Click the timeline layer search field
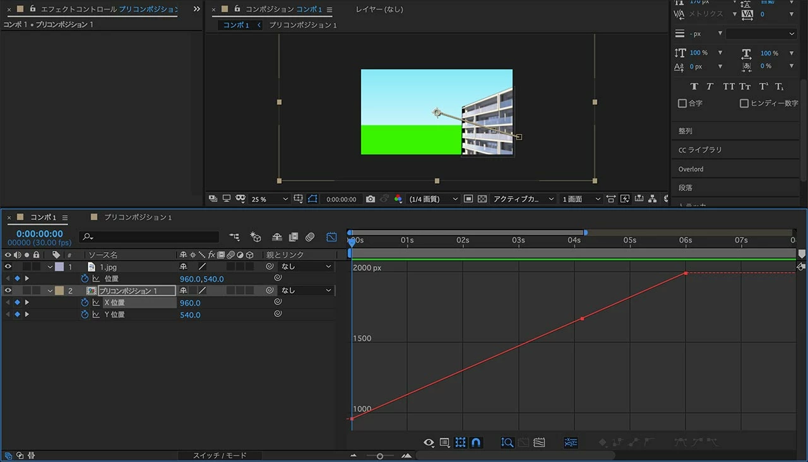808x462 pixels. (149, 237)
